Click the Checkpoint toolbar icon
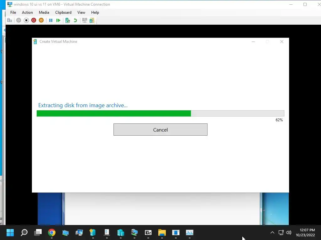 coord(68,20)
